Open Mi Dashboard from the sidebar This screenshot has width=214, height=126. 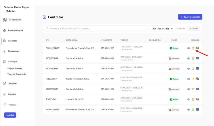click(x=12, y=20)
